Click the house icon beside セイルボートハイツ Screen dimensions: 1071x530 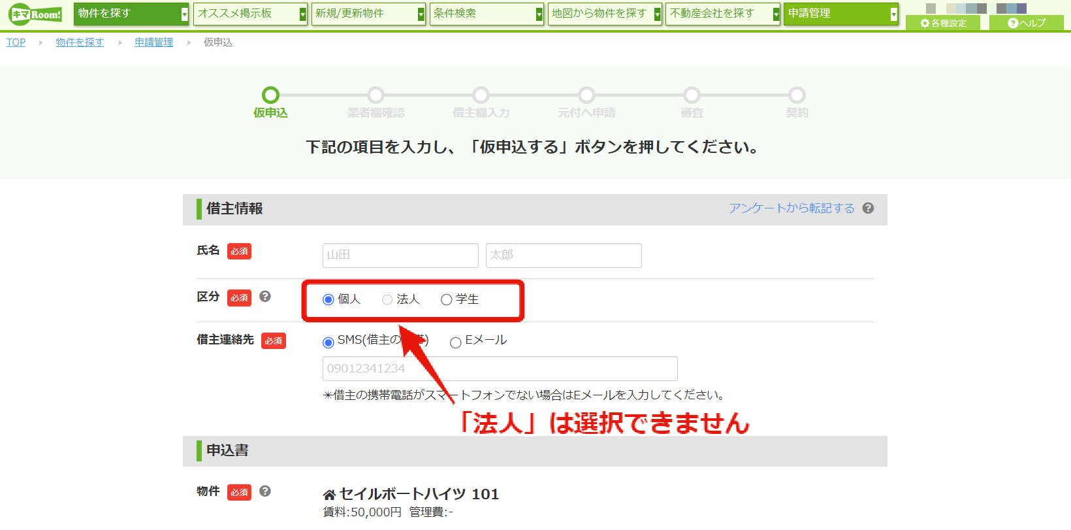pos(330,495)
